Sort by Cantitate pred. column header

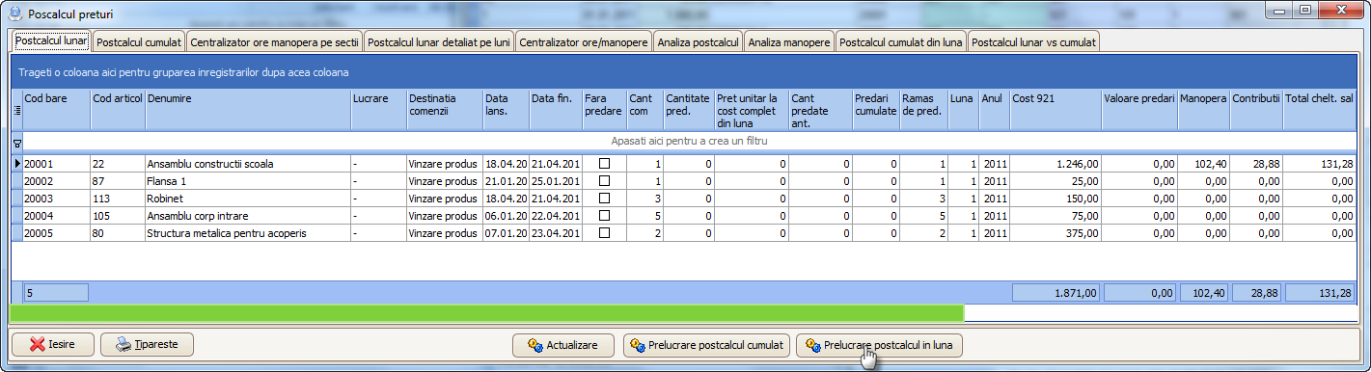690,110
